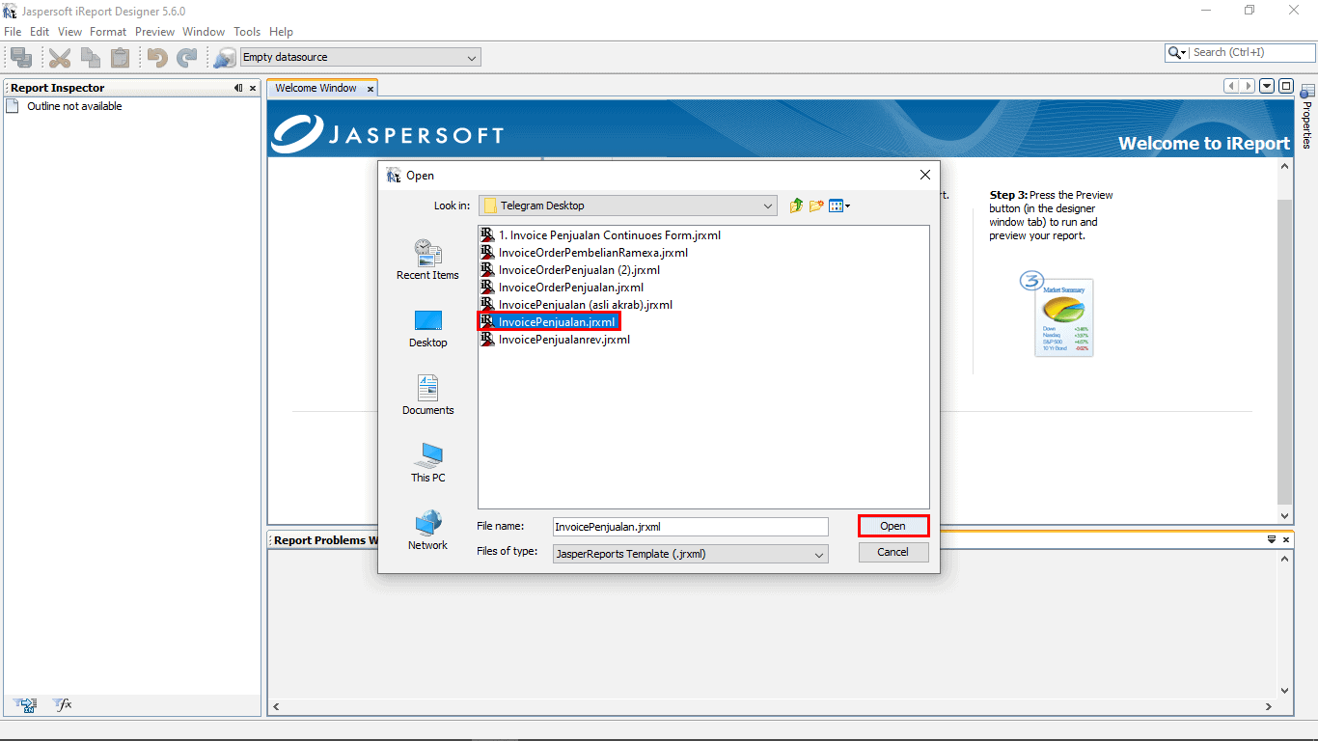Minimize the Report Problems panel
The image size is (1318, 741).
pos(1272,540)
